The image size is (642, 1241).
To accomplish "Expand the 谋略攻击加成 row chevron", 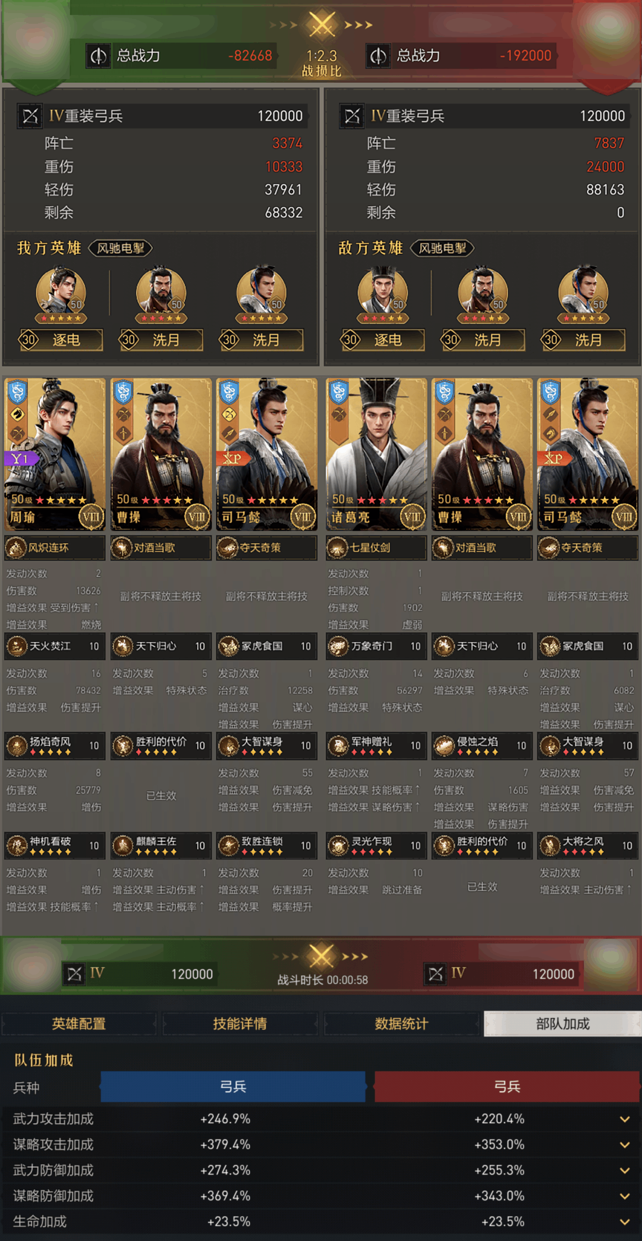I will point(625,1145).
